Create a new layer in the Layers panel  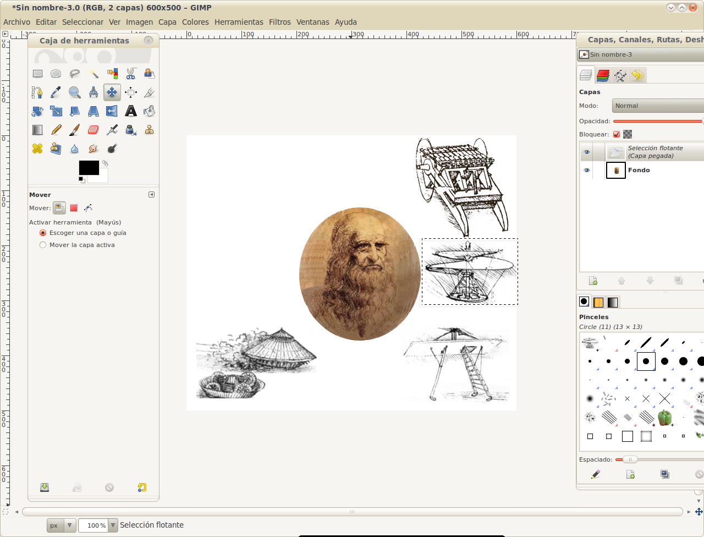(593, 280)
